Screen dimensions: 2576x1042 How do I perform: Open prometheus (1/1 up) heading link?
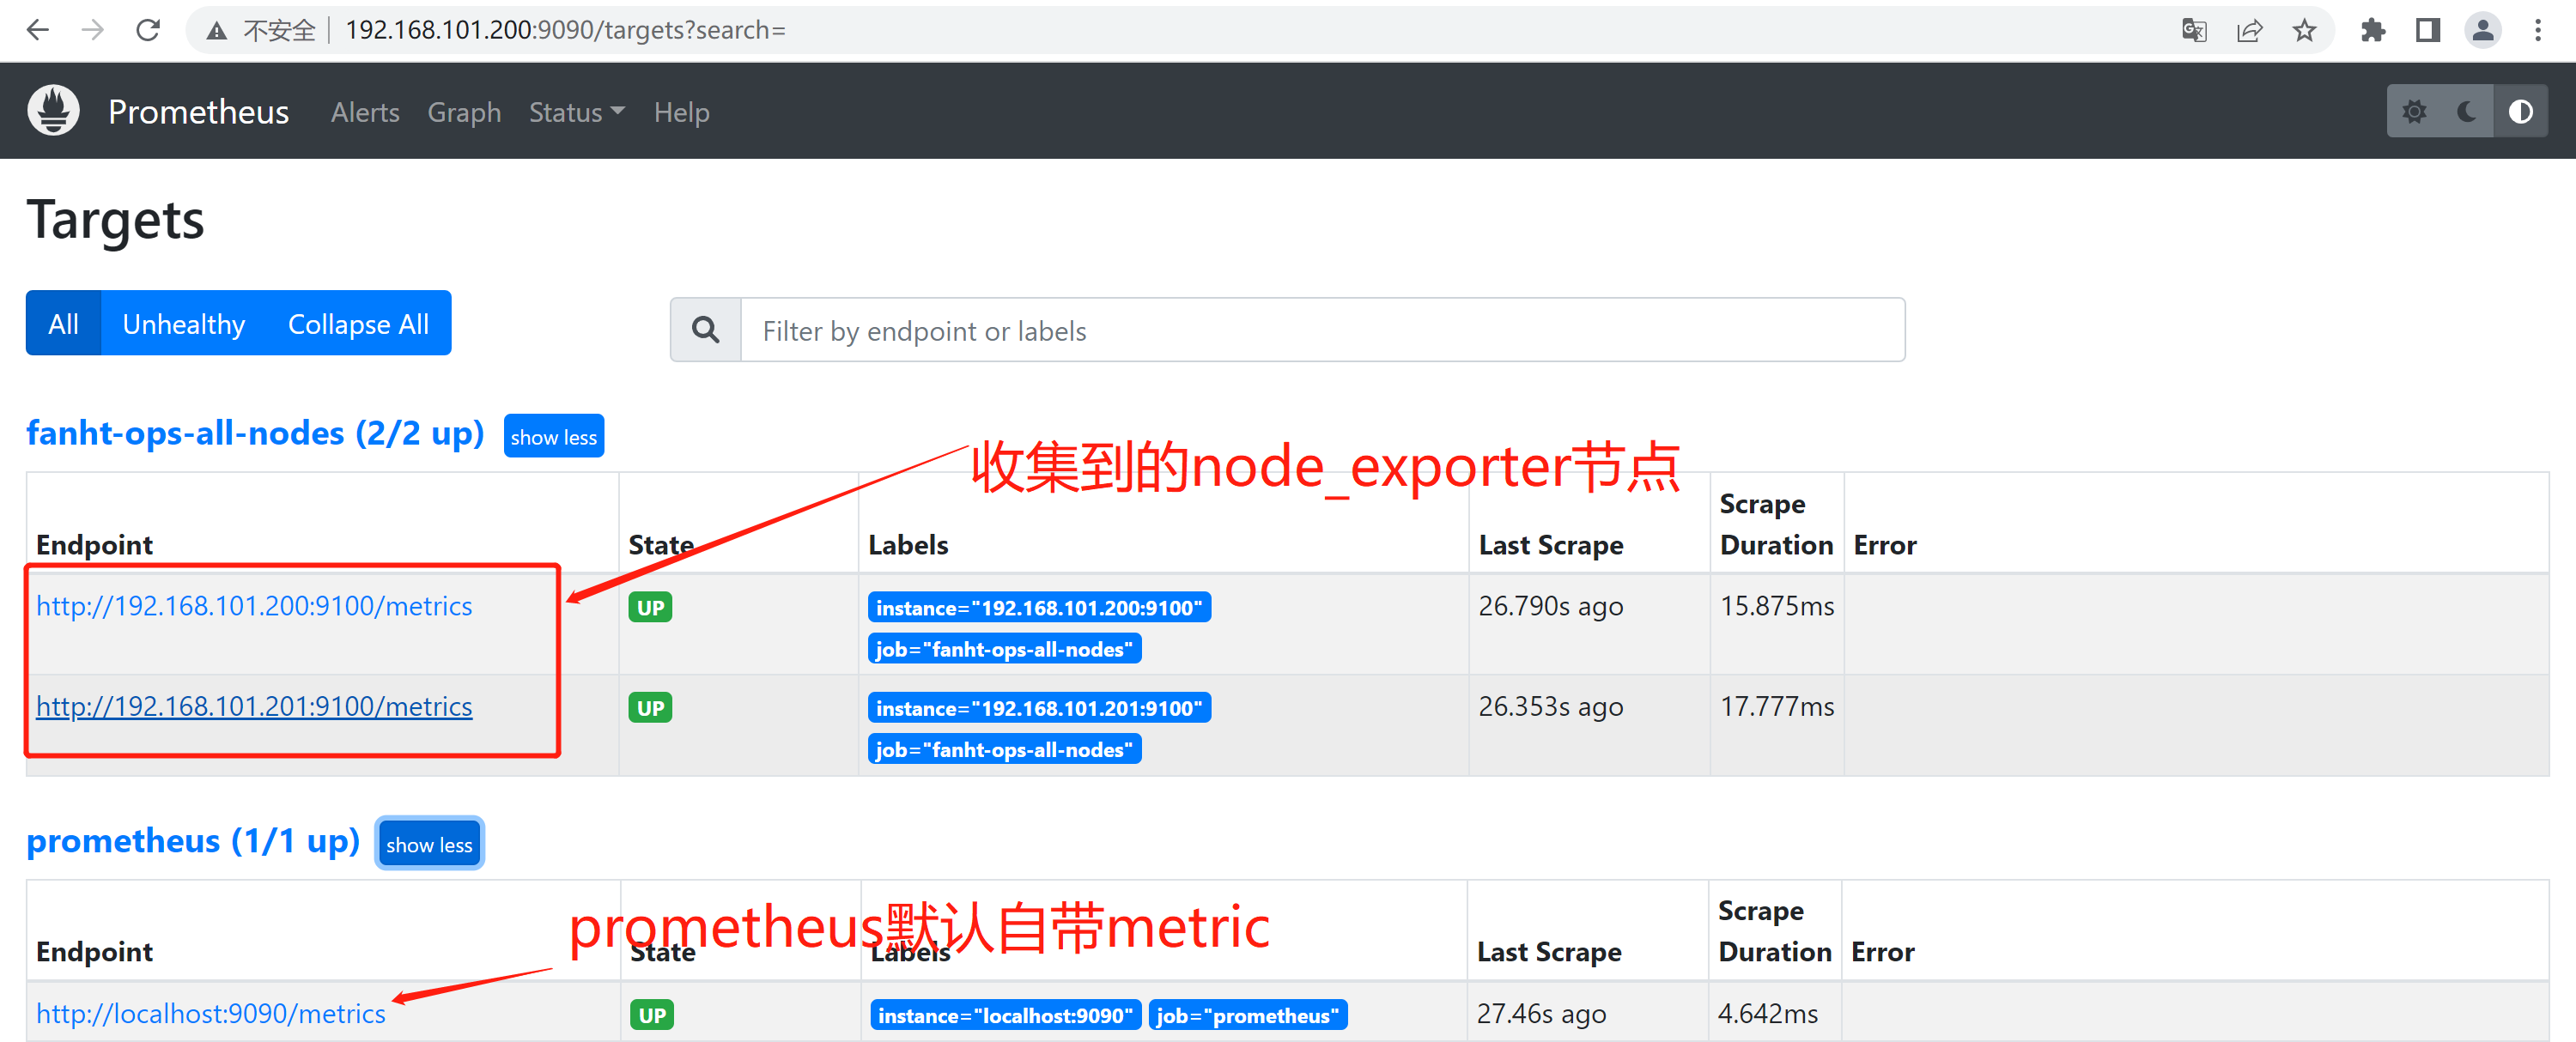point(193,840)
